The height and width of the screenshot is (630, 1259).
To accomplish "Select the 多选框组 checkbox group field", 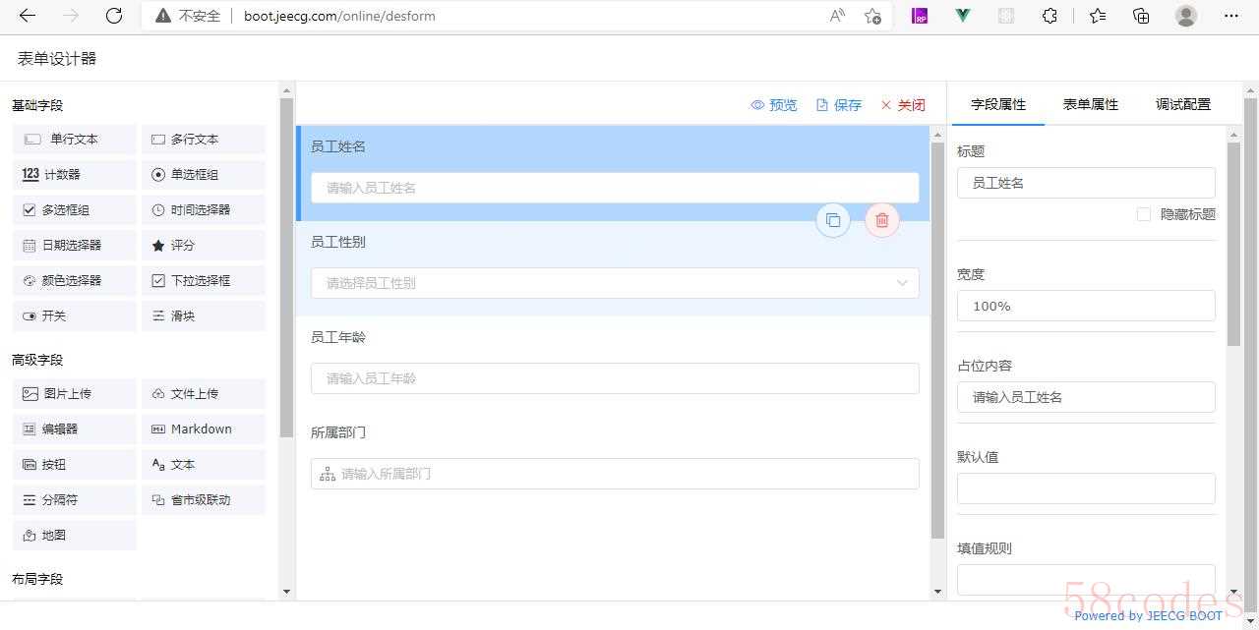I will point(75,210).
